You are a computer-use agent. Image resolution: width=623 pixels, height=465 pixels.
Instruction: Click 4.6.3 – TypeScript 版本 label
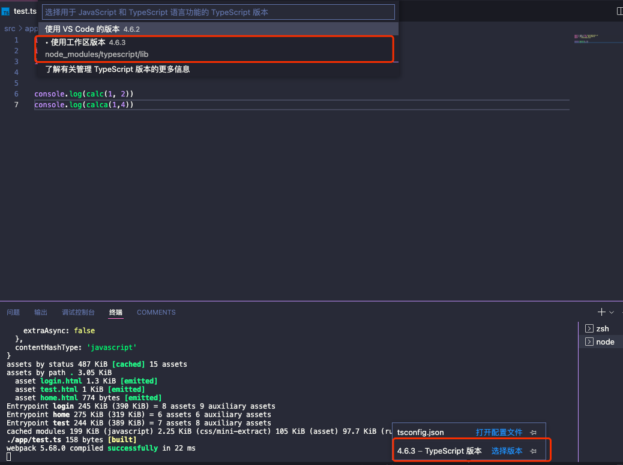point(439,451)
